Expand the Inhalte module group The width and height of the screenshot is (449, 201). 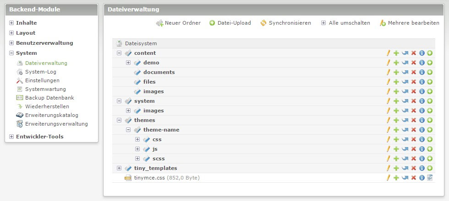tap(11, 23)
